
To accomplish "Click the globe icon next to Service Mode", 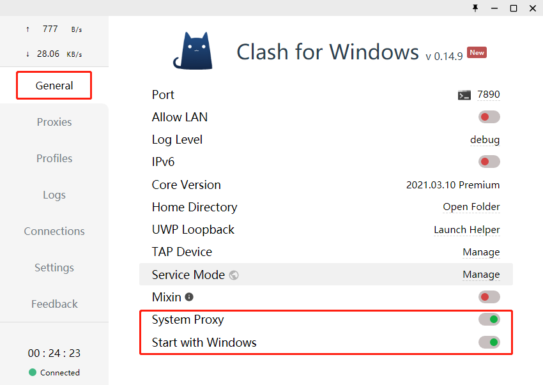I will (234, 275).
